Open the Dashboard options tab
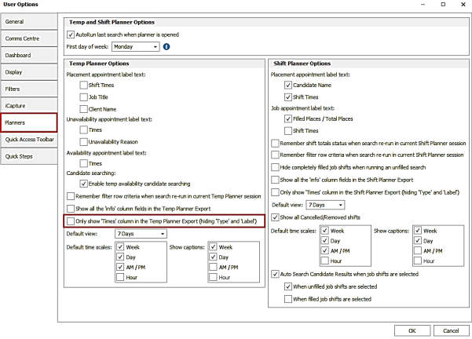 pos(29,56)
